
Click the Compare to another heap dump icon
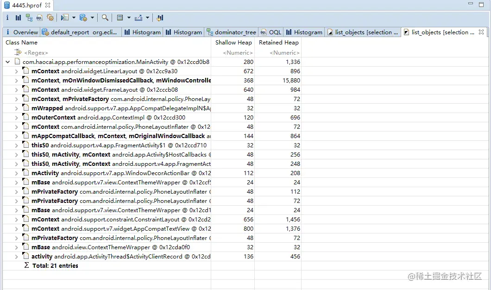point(160,18)
